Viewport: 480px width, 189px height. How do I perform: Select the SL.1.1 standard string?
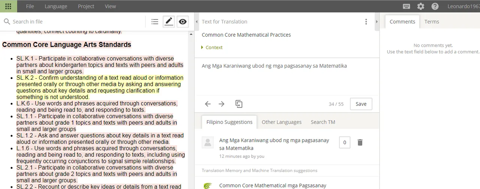(97, 122)
